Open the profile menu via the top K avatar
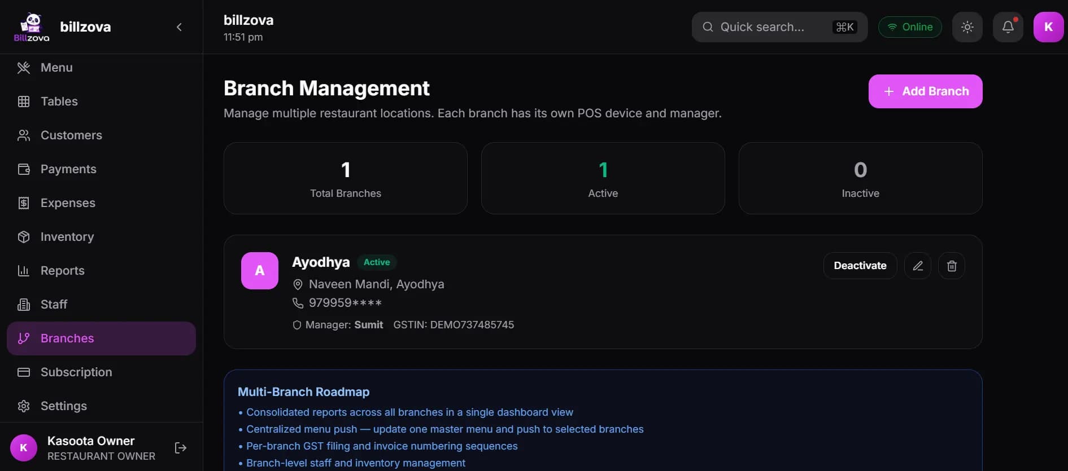 (1049, 27)
